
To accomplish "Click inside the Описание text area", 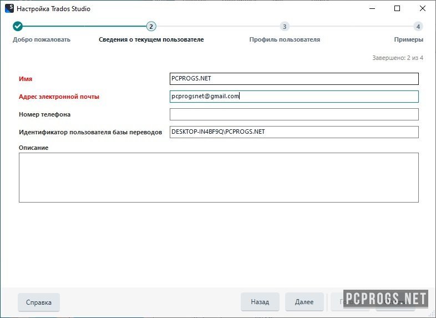I will pyautogui.click(x=219, y=178).
